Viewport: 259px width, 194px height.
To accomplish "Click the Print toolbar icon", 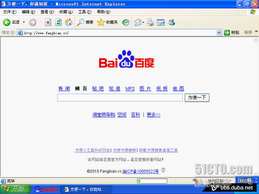I will point(151,22).
